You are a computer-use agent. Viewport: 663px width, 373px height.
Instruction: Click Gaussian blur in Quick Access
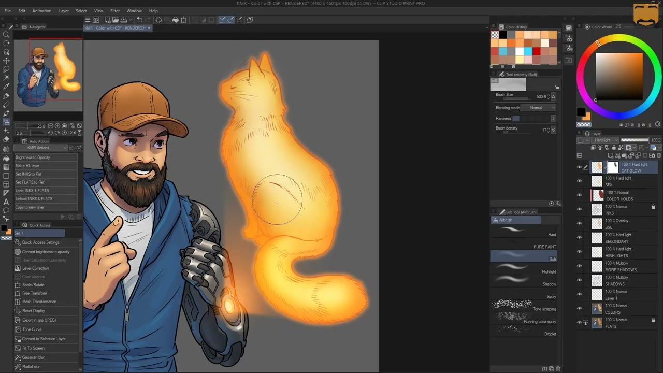(x=47, y=357)
